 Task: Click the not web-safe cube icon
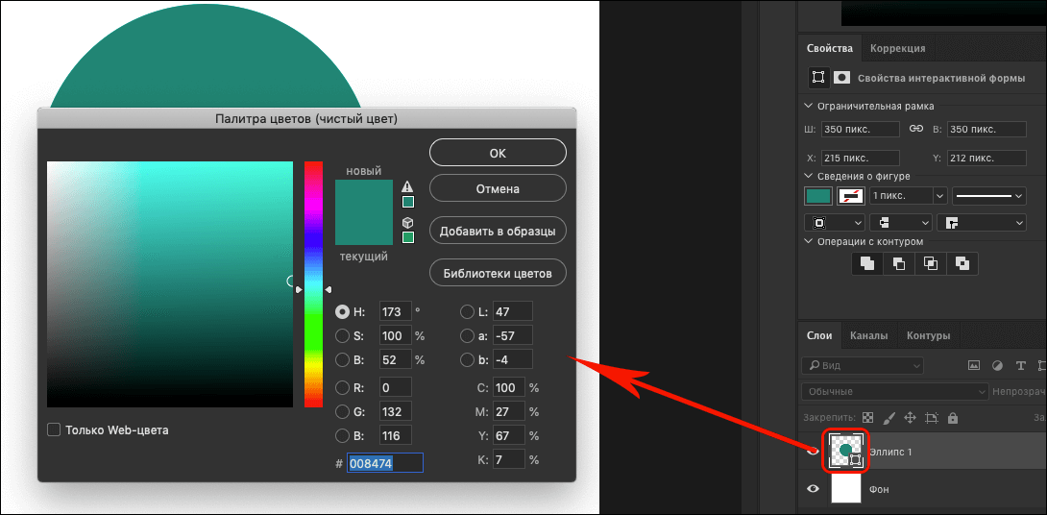(407, 223)
